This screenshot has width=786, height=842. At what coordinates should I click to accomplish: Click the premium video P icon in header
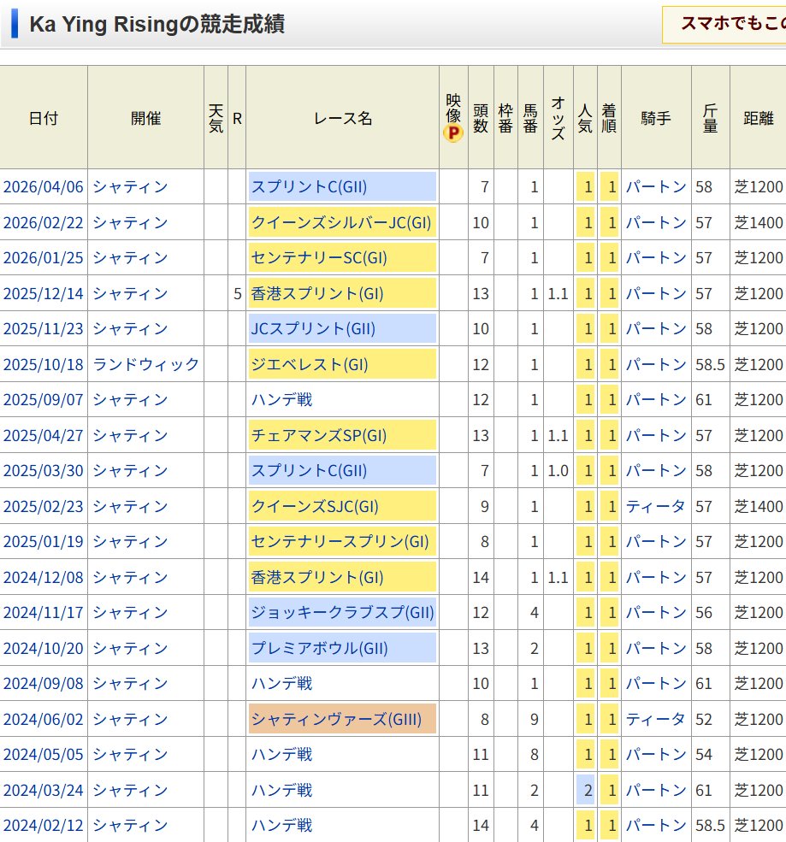pyautogui.click(x=453, y=132)
